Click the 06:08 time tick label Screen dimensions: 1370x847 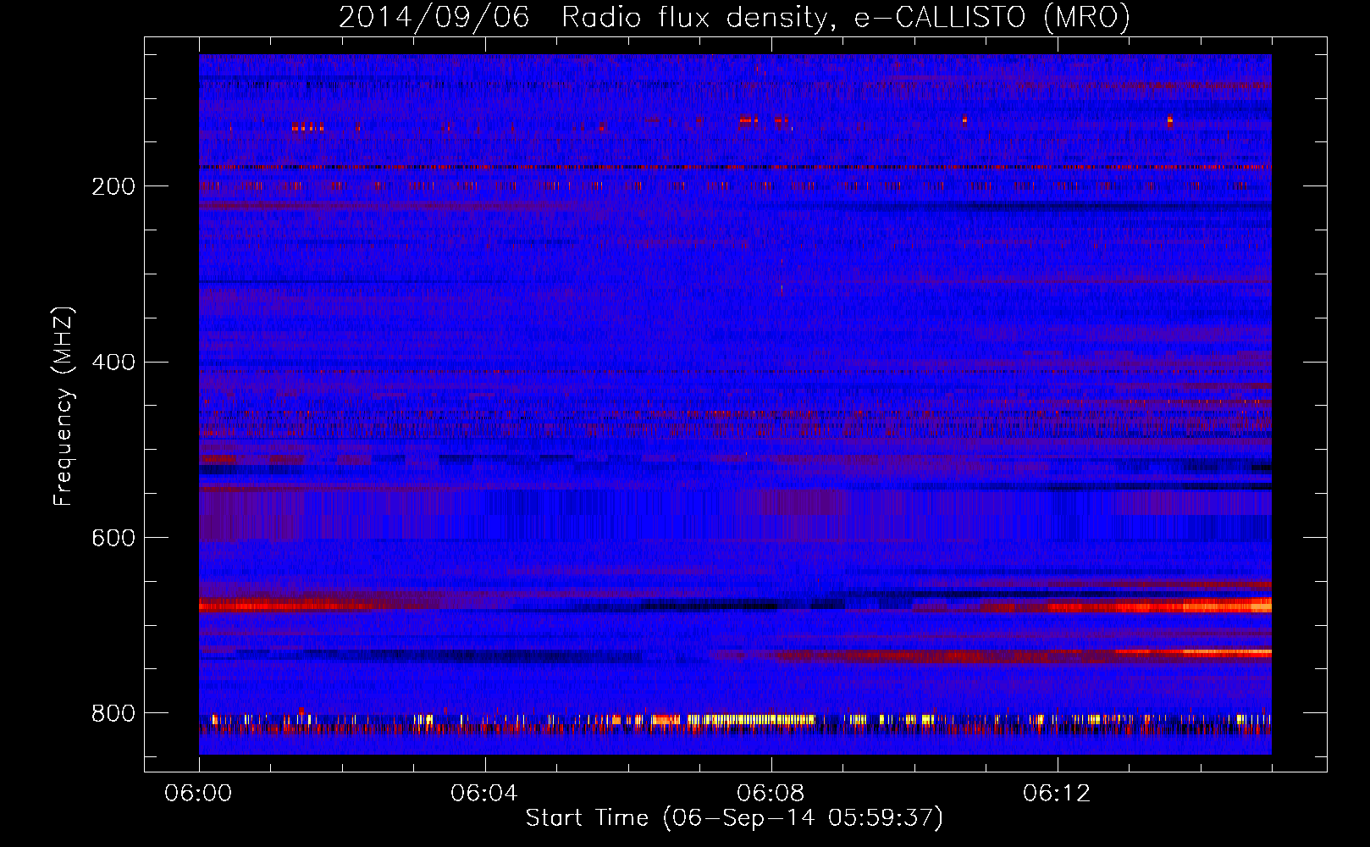coord(771,794)
